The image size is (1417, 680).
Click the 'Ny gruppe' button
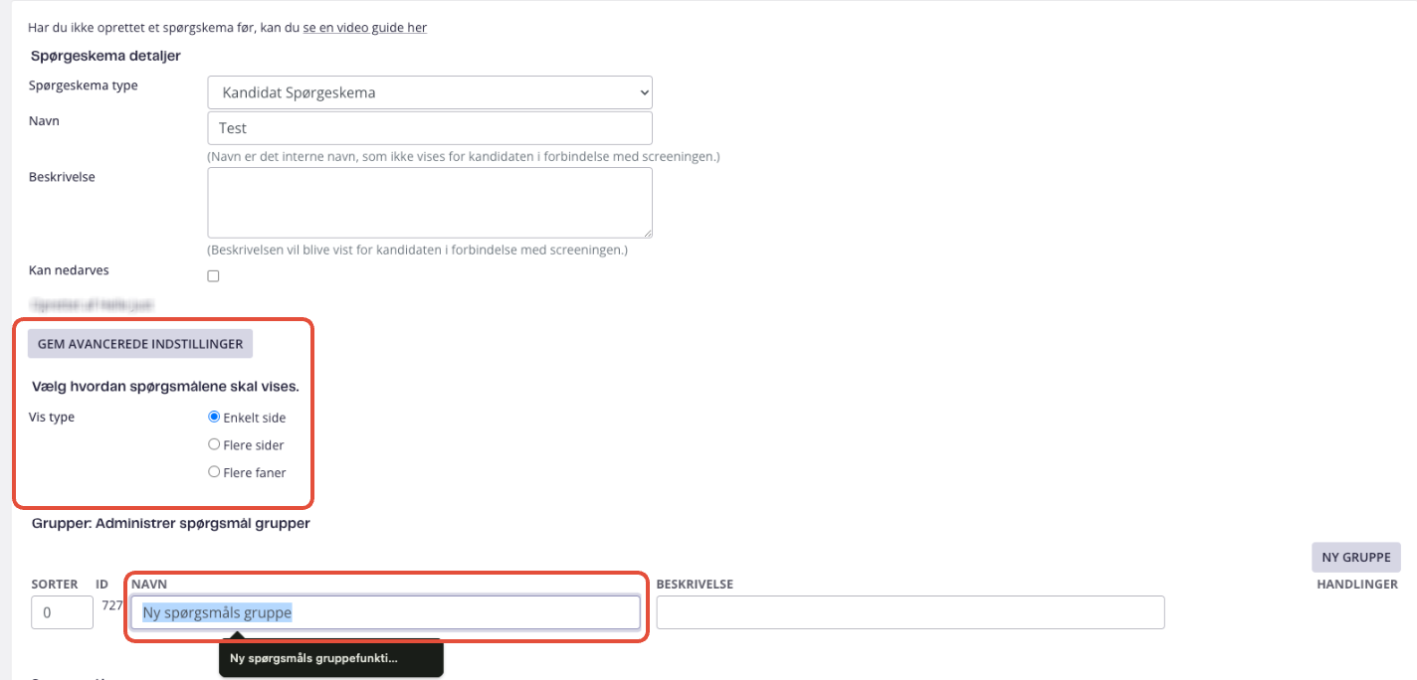click(1356, 557)
